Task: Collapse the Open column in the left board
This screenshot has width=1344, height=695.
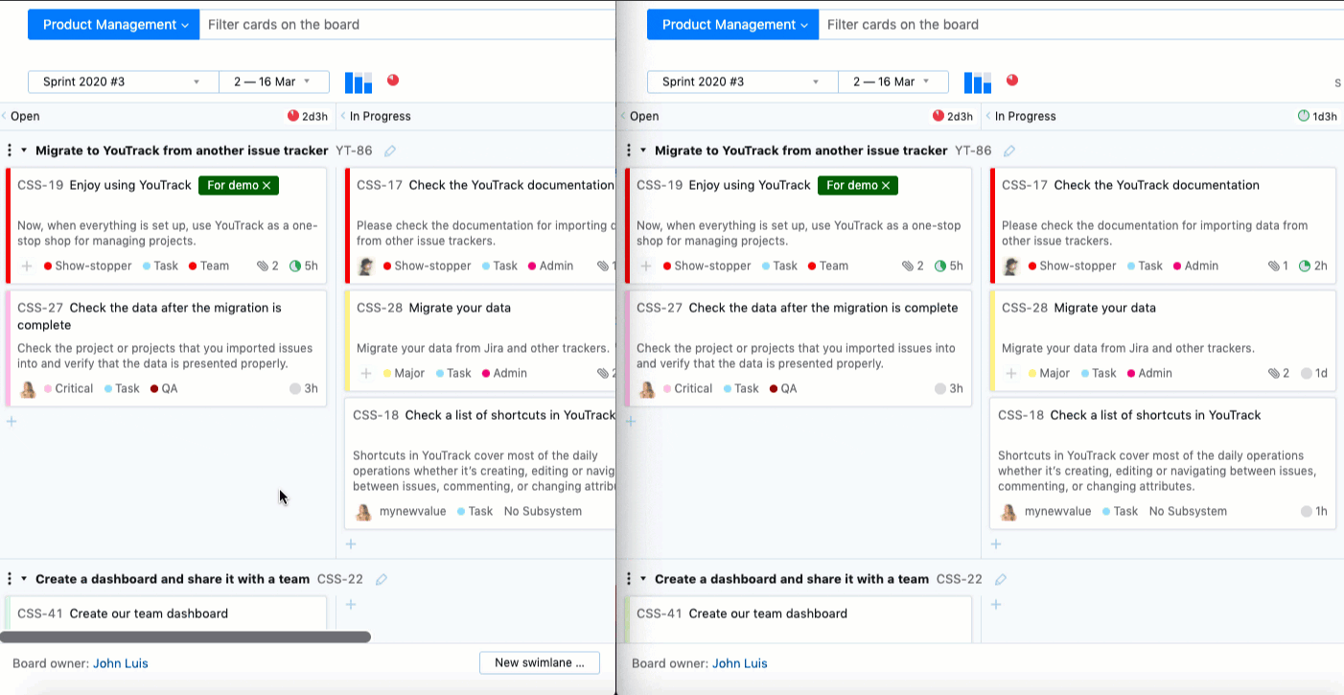Action: [4, 116]
